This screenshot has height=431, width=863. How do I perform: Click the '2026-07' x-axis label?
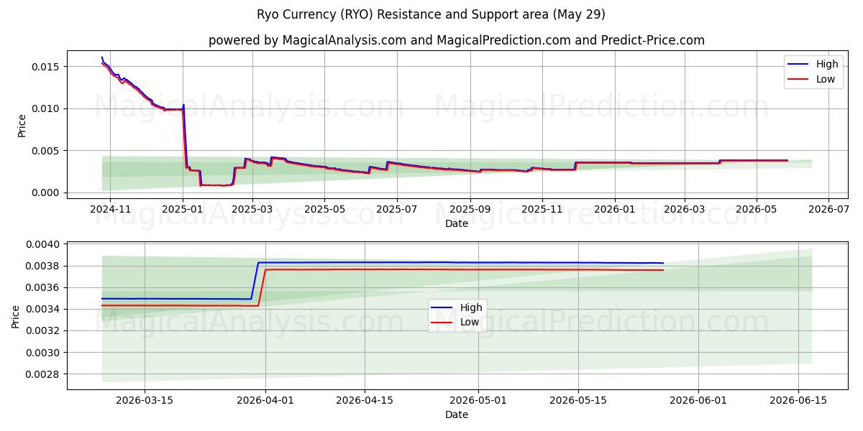[828, 209]
